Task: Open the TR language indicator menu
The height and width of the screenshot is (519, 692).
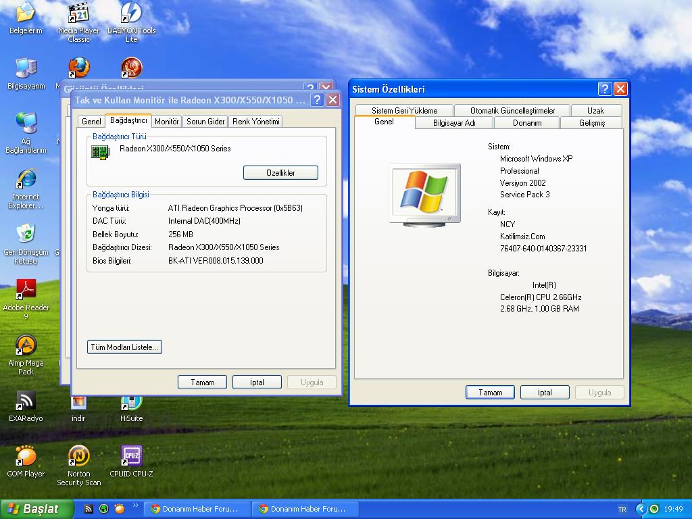Action: click(x=622, y=510)
